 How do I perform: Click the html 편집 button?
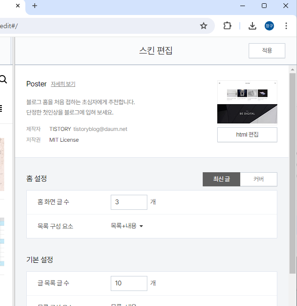[x=247, y=135]
